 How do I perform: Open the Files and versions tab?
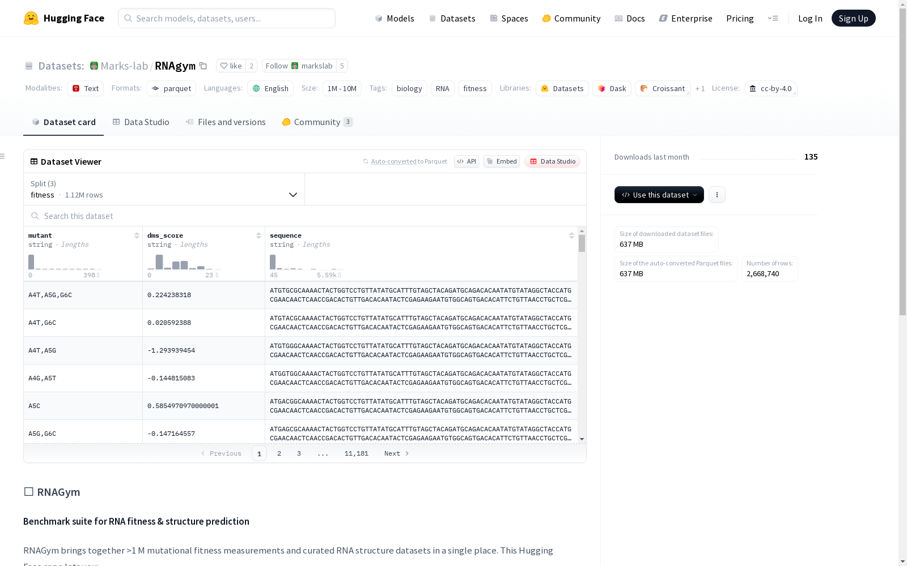click(x=226, y=122)
